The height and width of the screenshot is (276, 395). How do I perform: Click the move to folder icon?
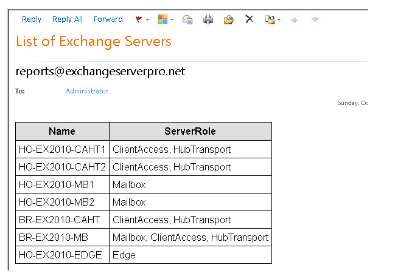pos(229,19)
